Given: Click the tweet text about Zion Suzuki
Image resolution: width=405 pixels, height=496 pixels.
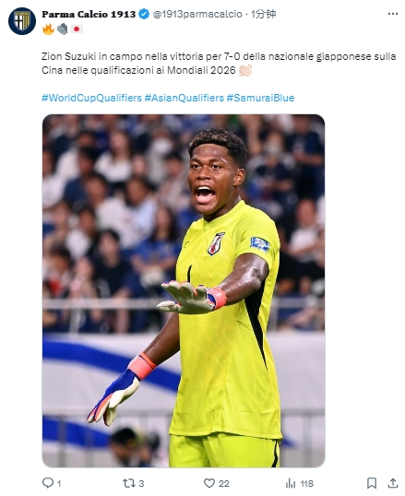Looking at the screenshot, I should coord(219,64).
